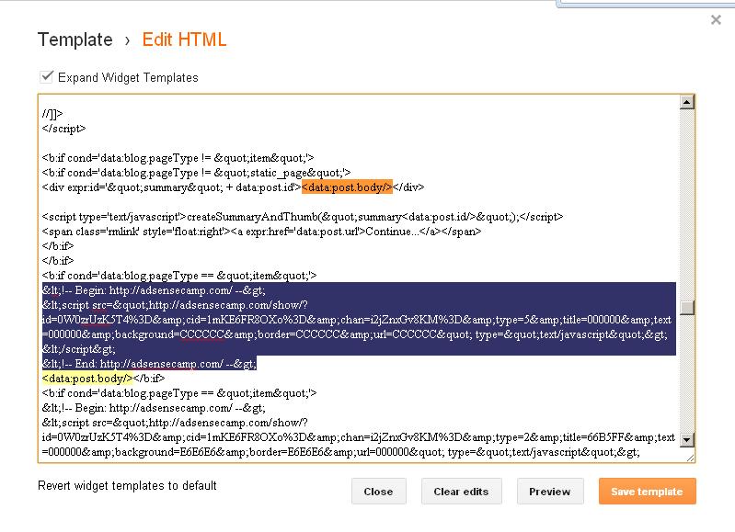Click the Clear edits button
The height and width of the screenshot is (532, 735).
tap(461, 492)
